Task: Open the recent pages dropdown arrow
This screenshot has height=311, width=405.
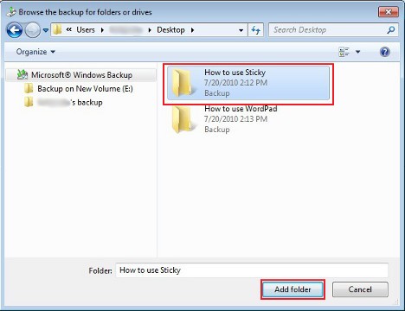Action: [x=46, y=30]
